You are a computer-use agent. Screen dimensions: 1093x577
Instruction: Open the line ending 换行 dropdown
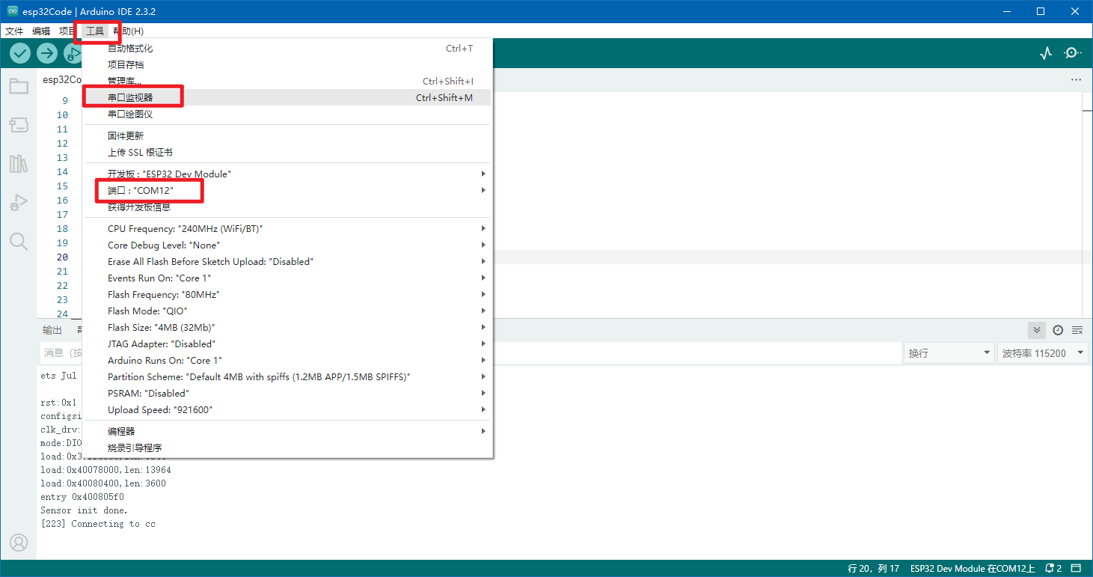click(x=949, y=353)
